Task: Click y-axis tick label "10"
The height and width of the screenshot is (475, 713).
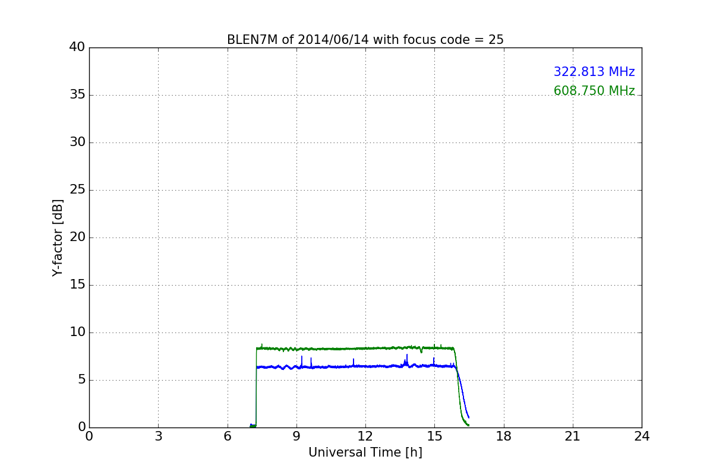Action: point(77,332)
